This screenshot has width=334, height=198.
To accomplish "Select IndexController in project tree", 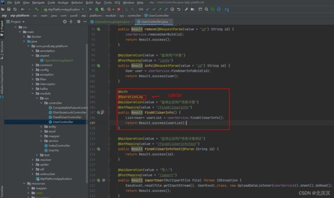I will pos(57,146).
